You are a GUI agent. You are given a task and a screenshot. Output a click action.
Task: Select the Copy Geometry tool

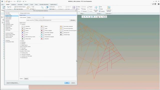18,9
